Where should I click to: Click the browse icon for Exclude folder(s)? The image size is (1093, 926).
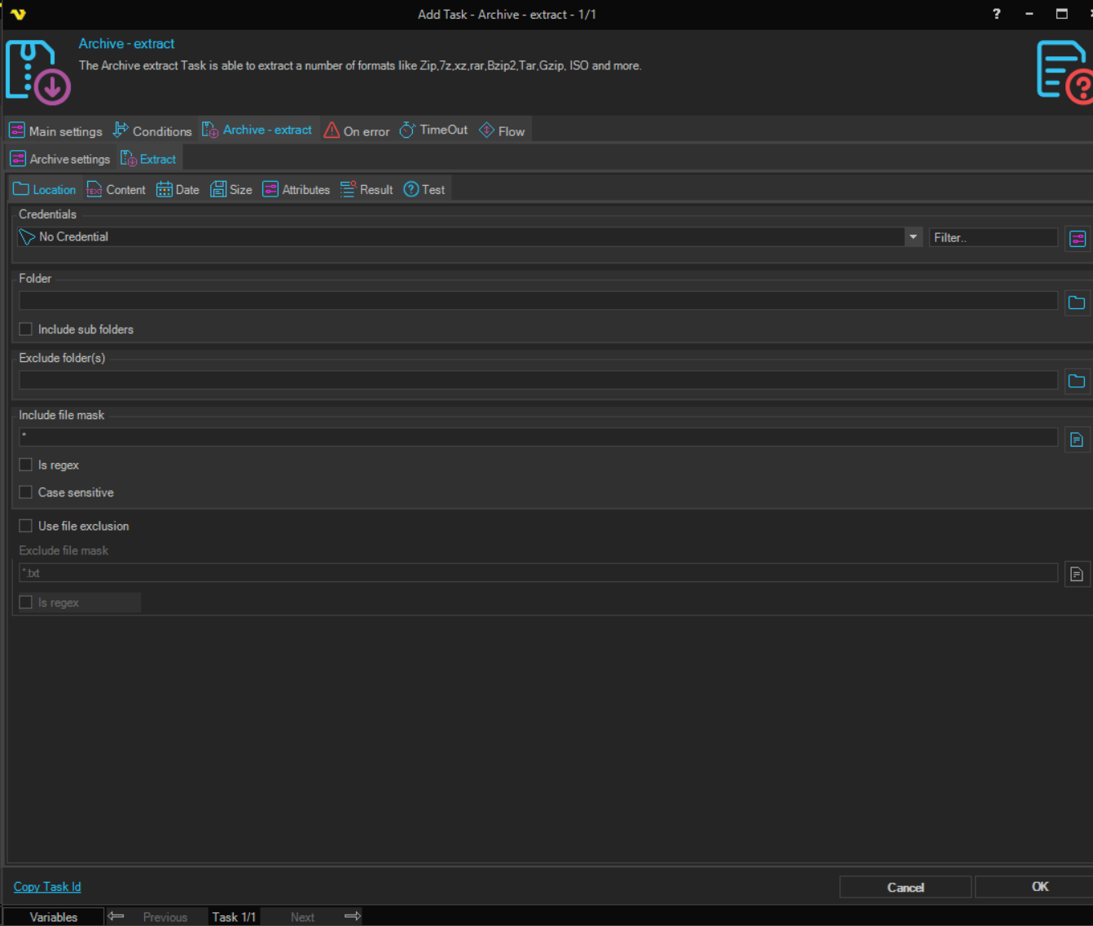click(x=1076, y=381)
